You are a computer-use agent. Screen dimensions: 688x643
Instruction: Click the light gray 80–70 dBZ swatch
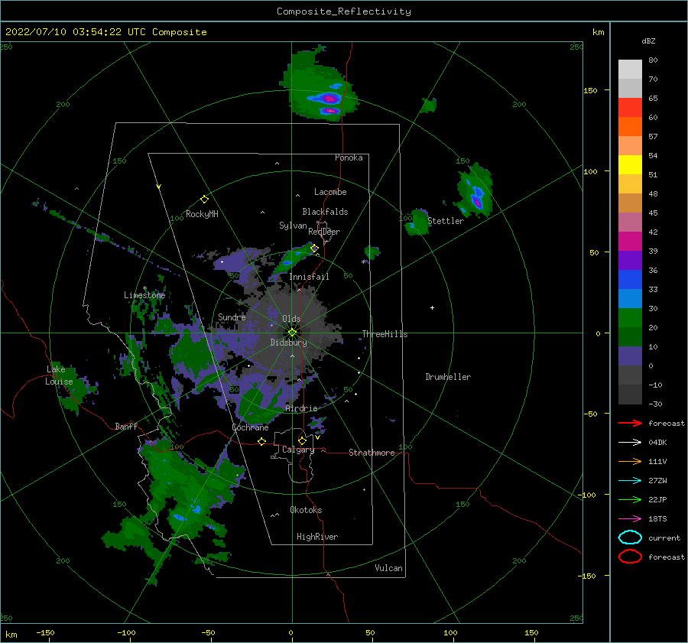tap(630, 70)
